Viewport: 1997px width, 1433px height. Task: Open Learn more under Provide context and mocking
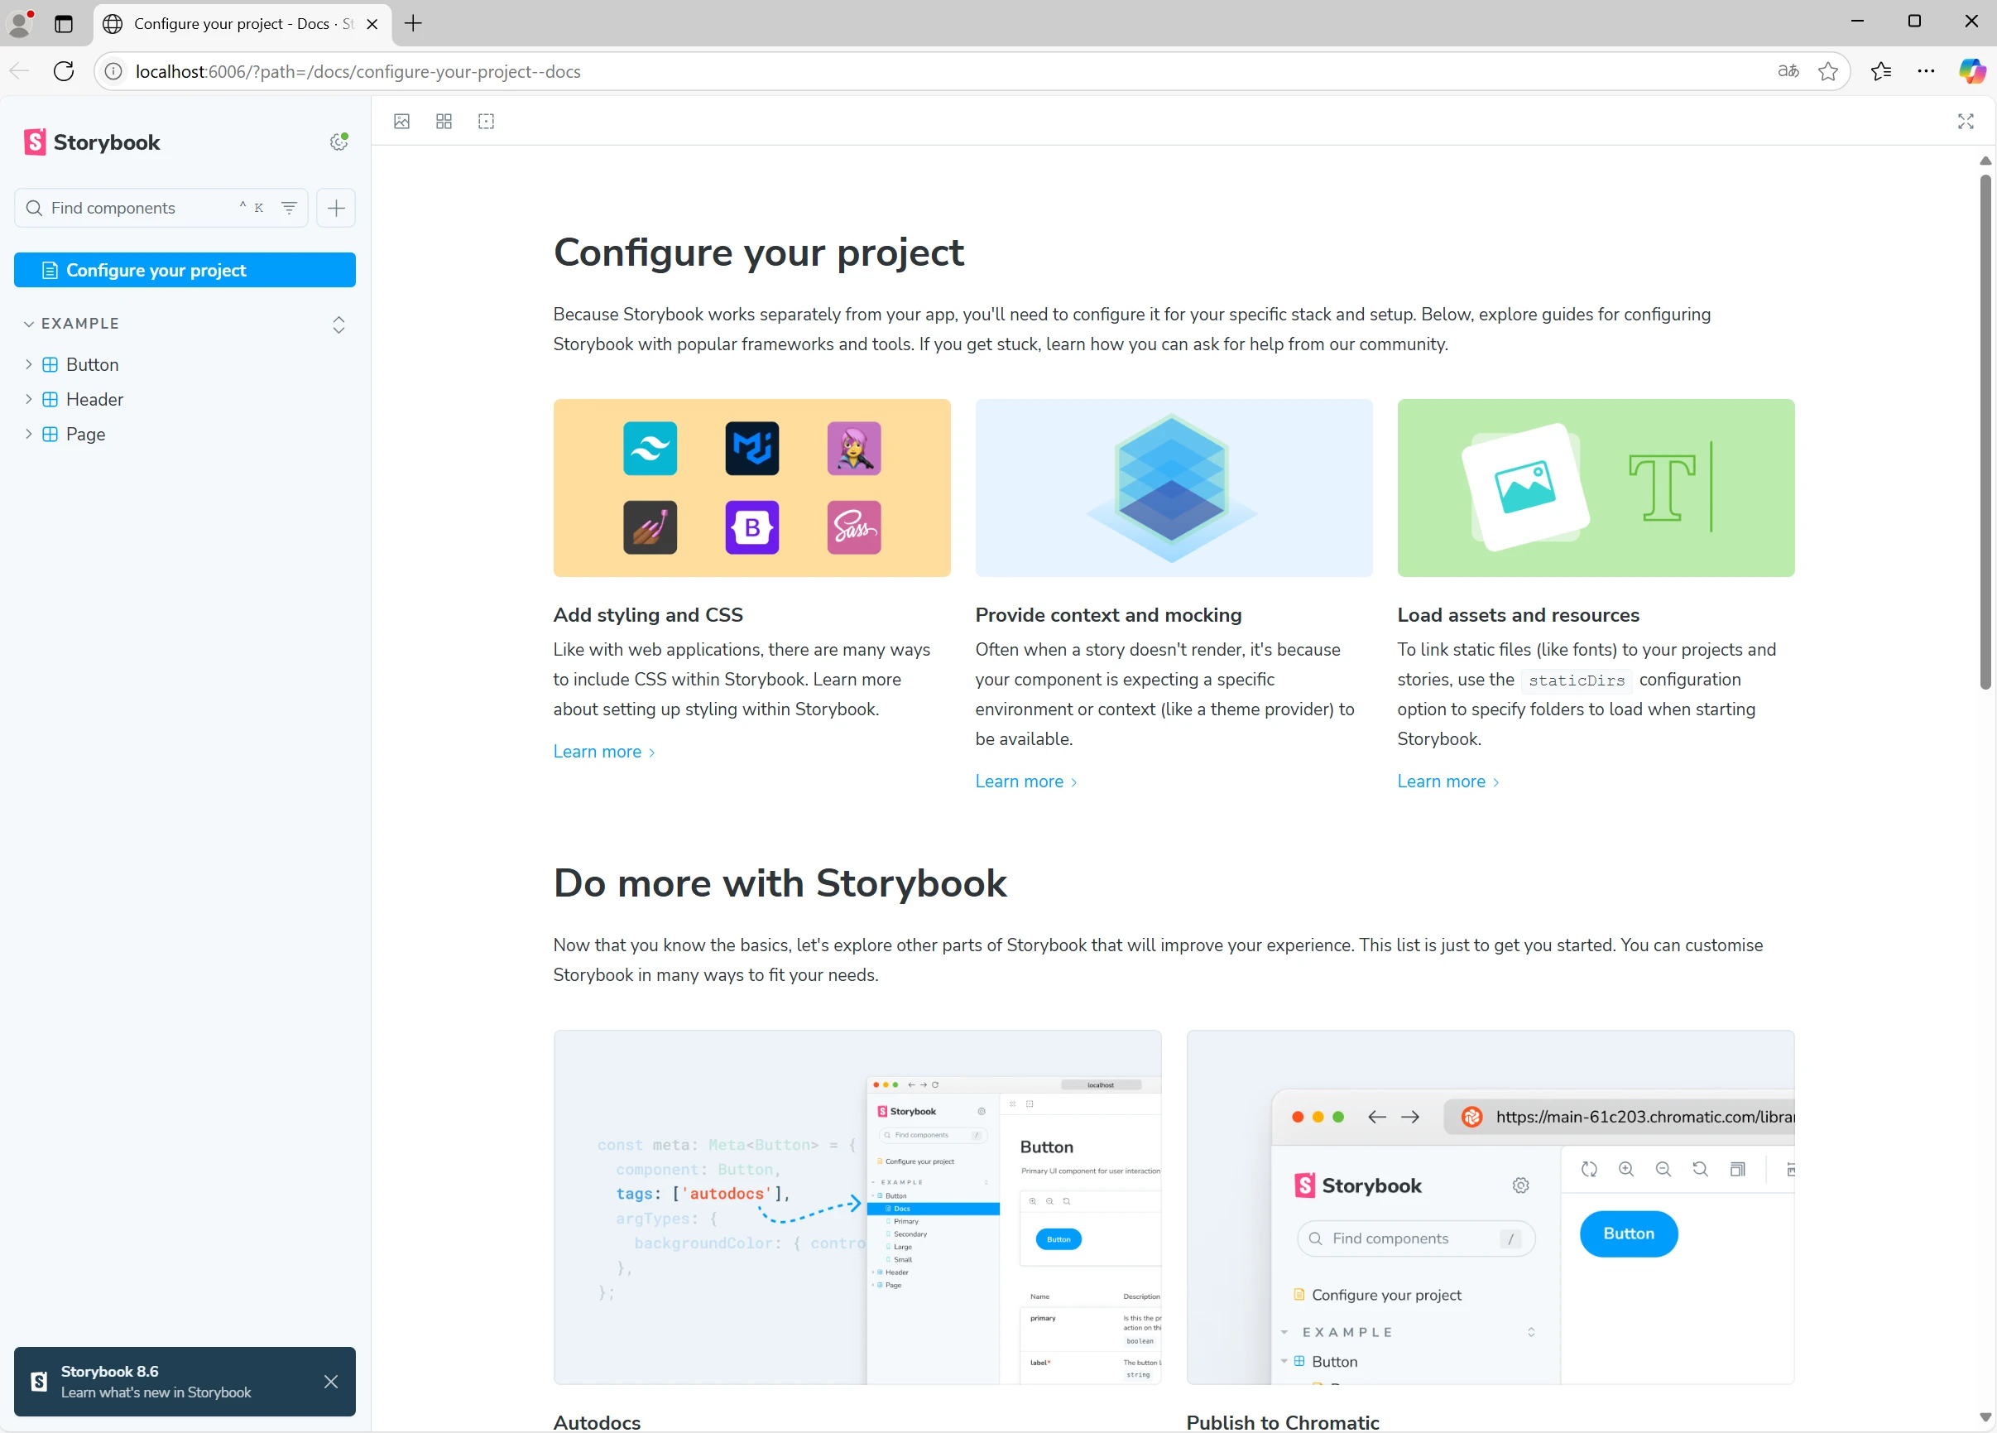(x=1025, y=781)
